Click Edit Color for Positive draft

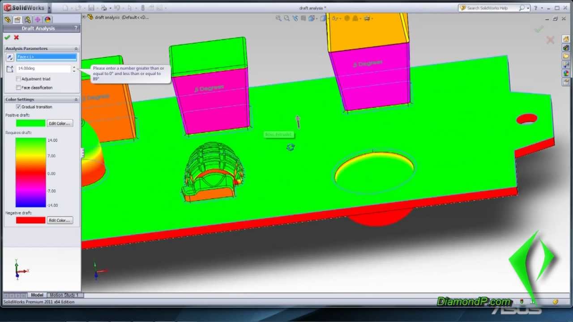(60, 123)
